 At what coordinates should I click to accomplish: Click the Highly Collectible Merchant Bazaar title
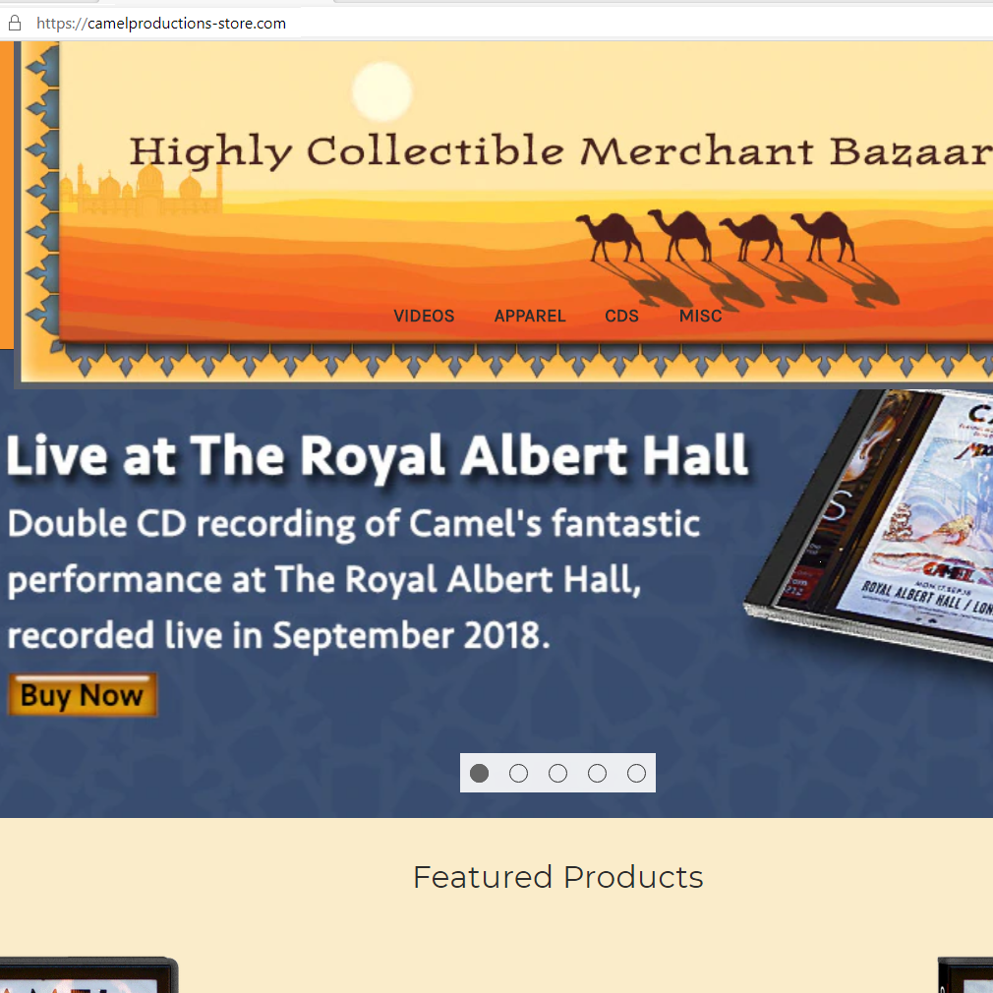[559, 152]
